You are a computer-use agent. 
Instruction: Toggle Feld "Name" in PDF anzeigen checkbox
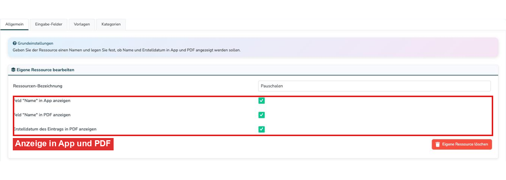pos(261,115)
